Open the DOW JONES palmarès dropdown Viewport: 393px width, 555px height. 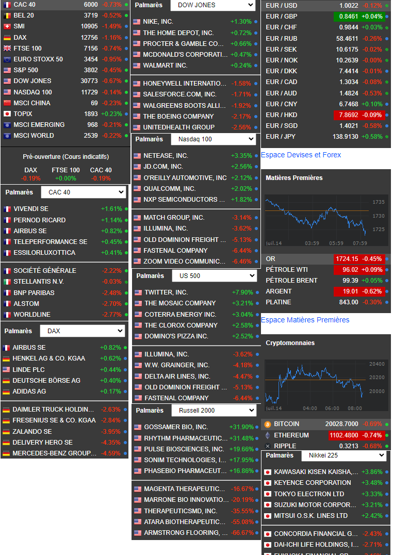point(213,5)
